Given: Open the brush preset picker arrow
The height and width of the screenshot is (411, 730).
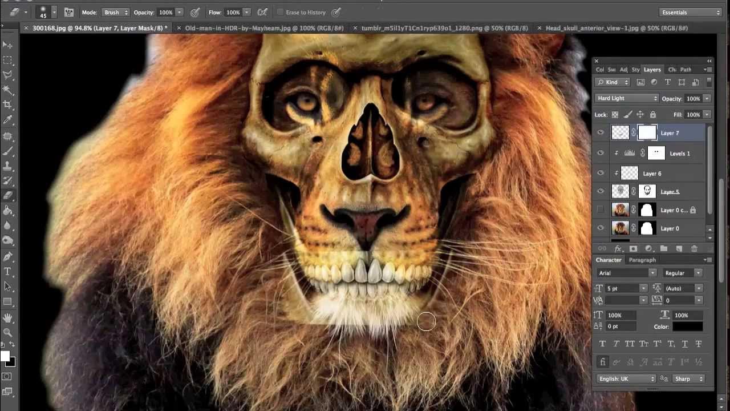Looking at the screenshot, I should click(54, 12).
